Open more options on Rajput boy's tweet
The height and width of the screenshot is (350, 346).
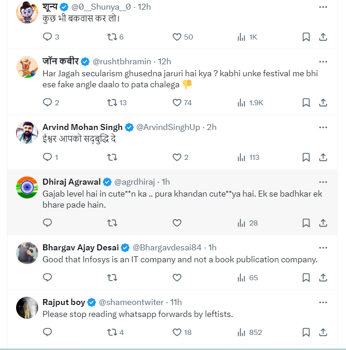[323, 302]
